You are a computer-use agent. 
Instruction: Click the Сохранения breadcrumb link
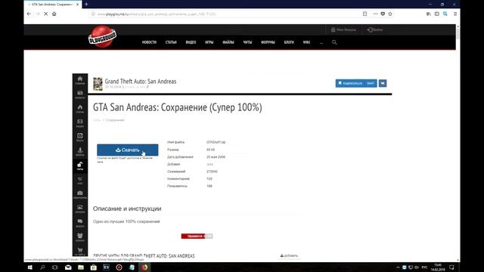(x=115, y=120)
